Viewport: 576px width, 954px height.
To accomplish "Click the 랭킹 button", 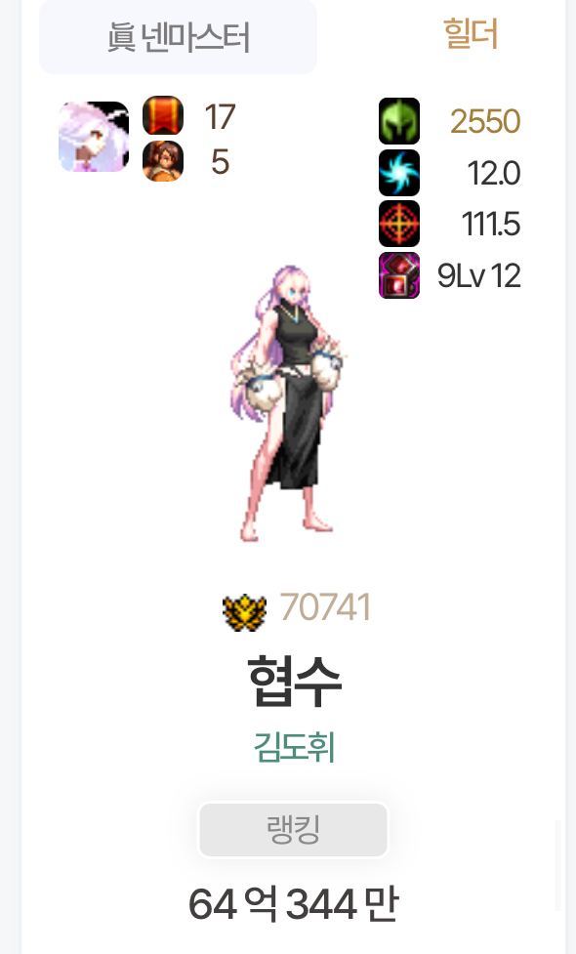I will 293,830.
